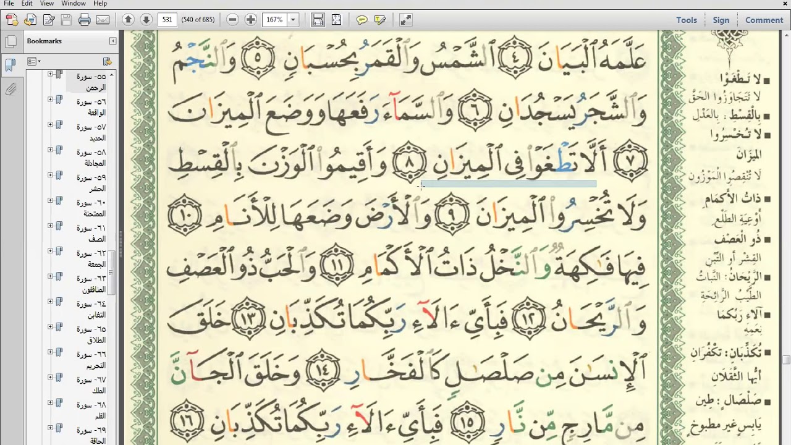
Task: Expand the ٦٣- سورة المنافقون bookmark
Action: pyautogui.click(x=50, y=276)
